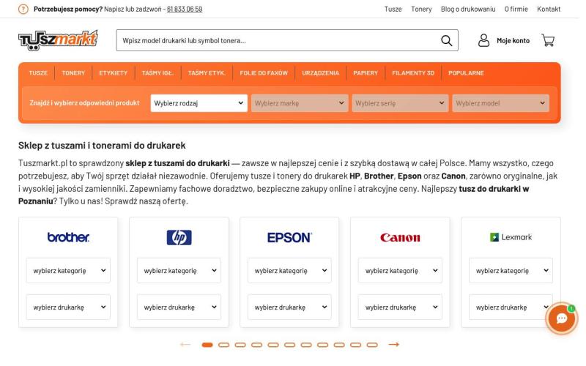Click the previous carousel arrow
This screenshot has height=366, width=586.
click(185, 344)
